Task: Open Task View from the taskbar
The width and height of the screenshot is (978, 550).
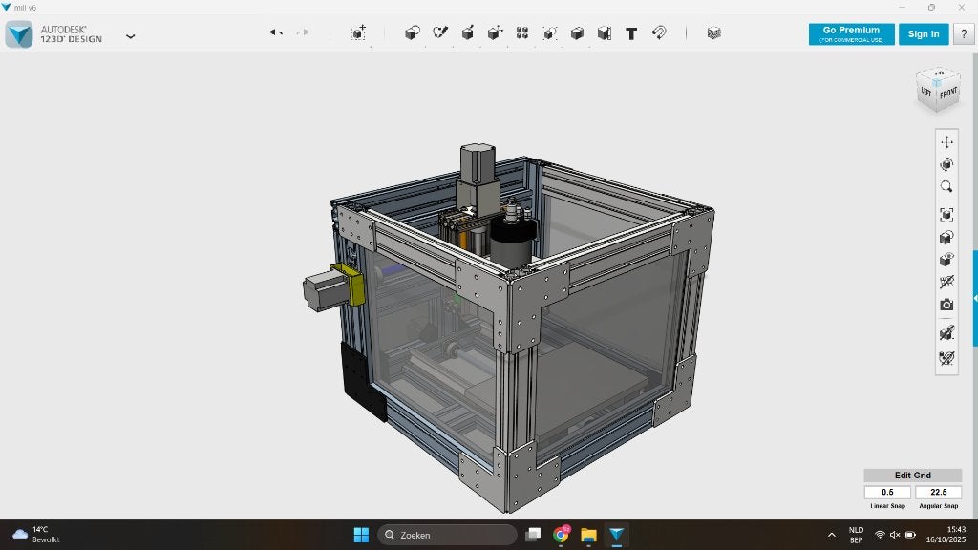Action: click(x=533, y=535)
